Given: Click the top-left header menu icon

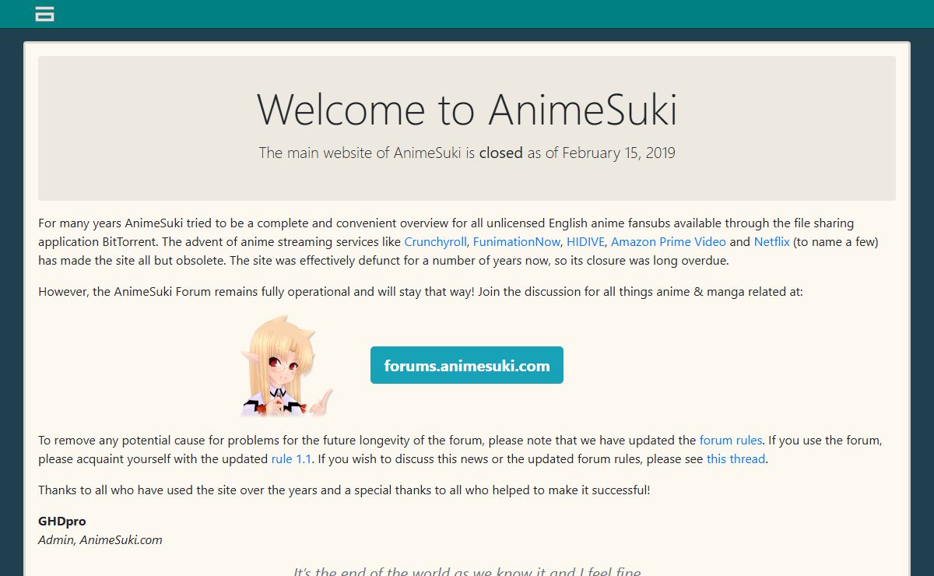Looking at the screenshot, I should (x=44, y=13).
